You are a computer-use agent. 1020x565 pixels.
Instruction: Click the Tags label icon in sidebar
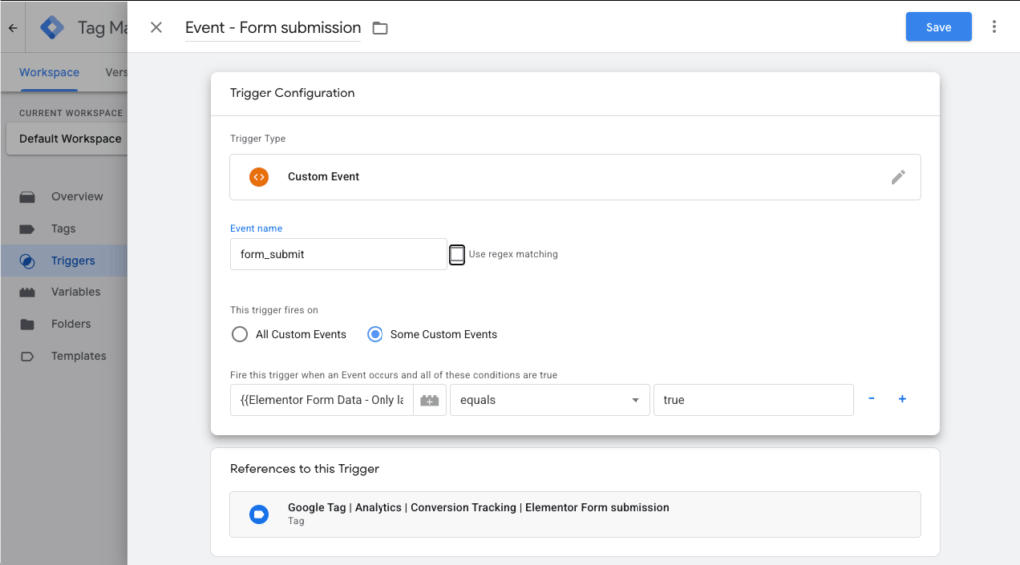click(27, 229)
